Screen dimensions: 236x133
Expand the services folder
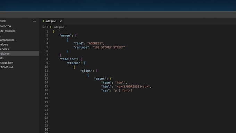click(5, 49)
